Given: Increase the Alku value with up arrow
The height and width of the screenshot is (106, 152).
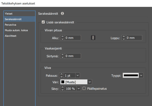Looking at the screenshot, I should coord(63,37).
